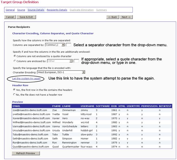Open the column separator dropdown showing Comma
177x160 pixels.
55,45
